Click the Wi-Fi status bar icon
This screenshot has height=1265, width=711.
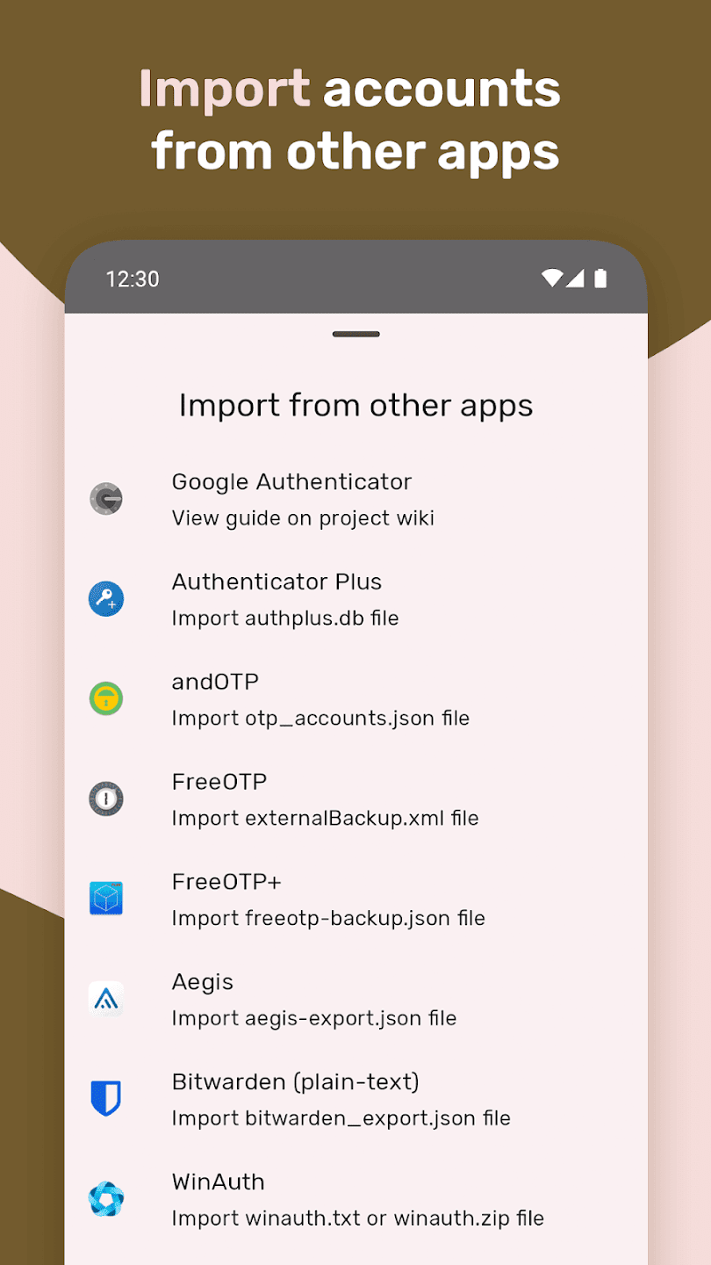(x=551, y=278)
